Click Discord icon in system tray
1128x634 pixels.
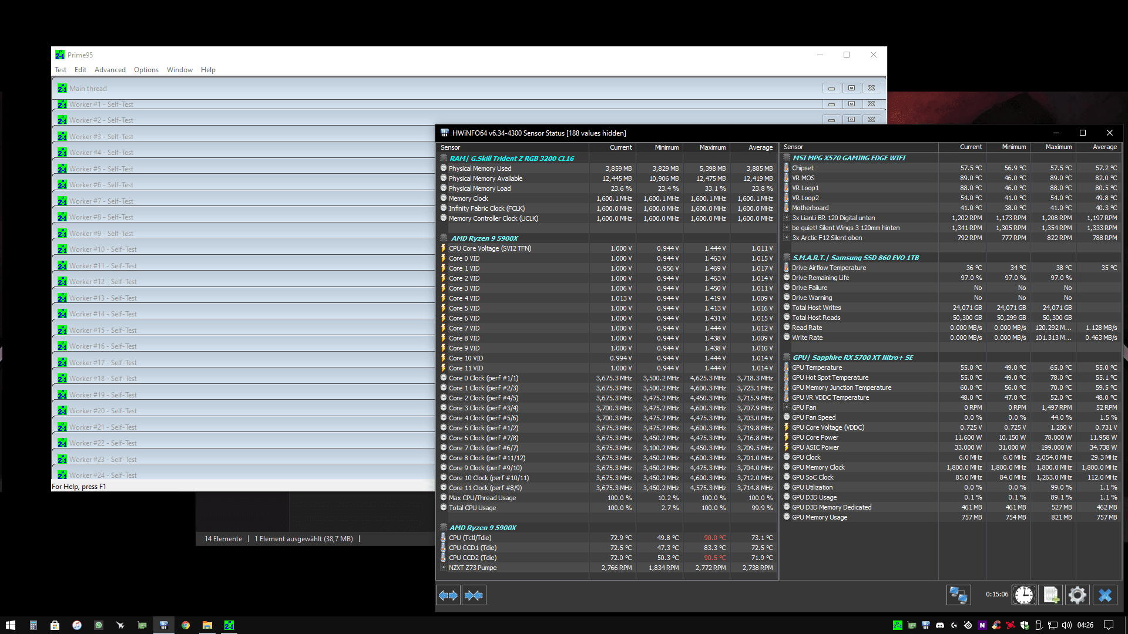tap(940, 625)
